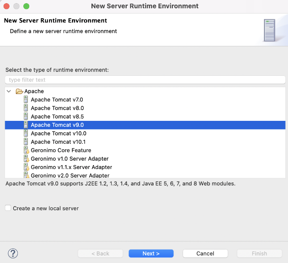
Task: Click the Next > button
Action: pos(151,254)
